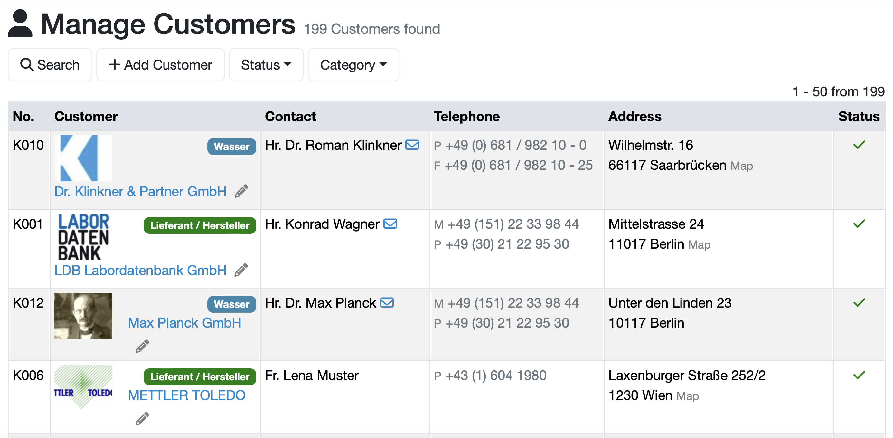Click the mail icon next to Max Planck
The image size is (893, 438).
[x=387, y=303]
